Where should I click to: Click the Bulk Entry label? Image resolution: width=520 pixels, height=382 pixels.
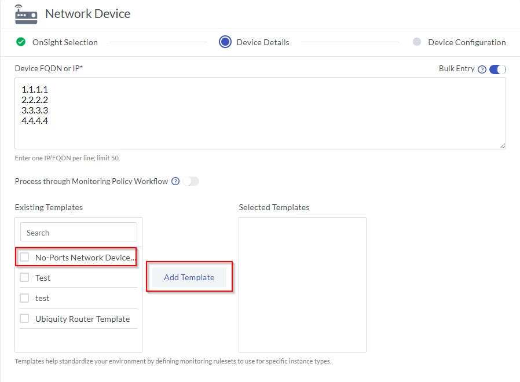[x=457, y=68]
